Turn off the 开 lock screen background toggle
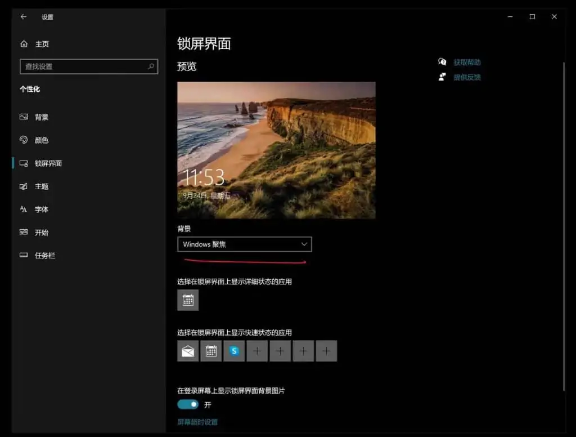 click(188, 404)
